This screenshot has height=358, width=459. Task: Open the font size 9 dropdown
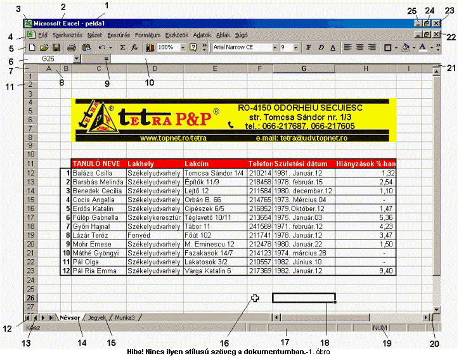[295, 48]
